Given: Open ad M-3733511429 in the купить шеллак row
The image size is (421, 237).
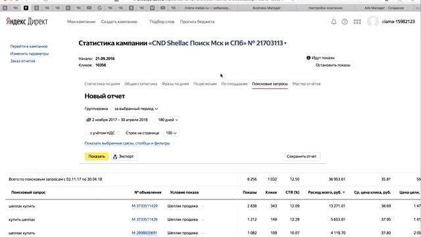Looking at the screenshot, I should pos(145,219).
